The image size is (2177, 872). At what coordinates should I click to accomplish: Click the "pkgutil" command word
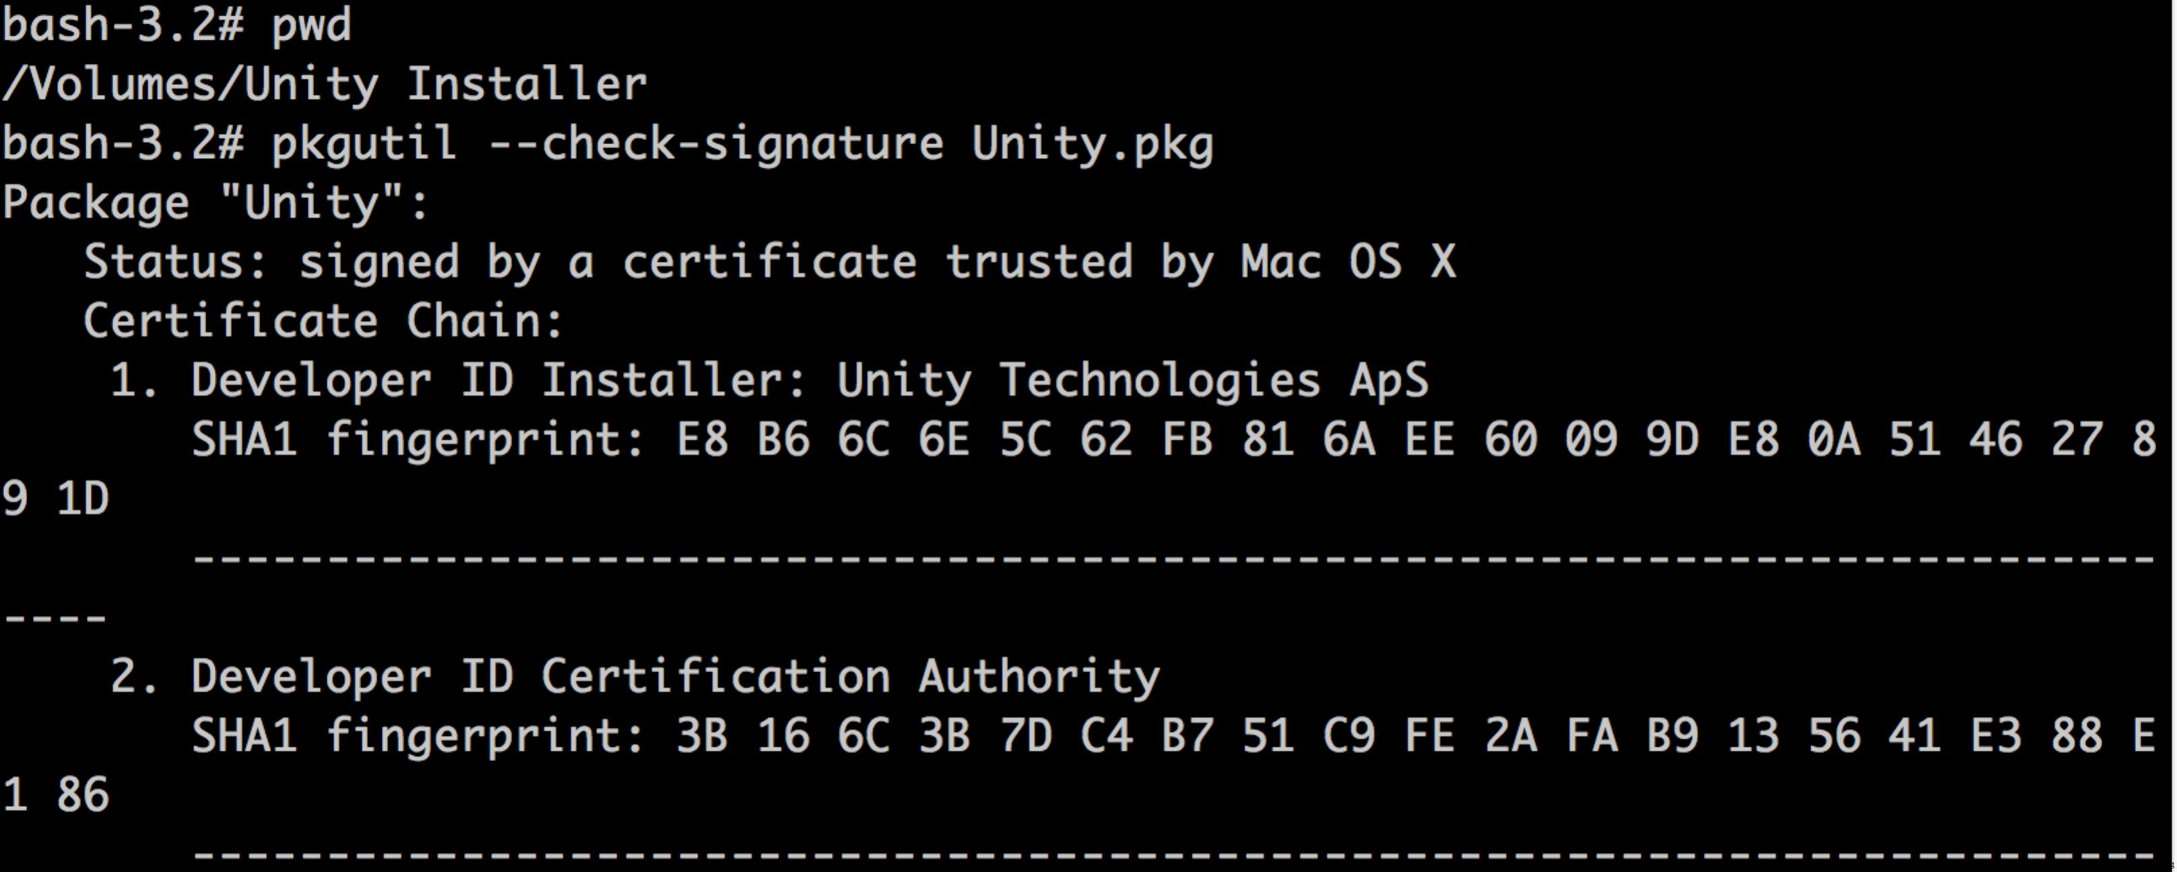[x=364, y=143]
